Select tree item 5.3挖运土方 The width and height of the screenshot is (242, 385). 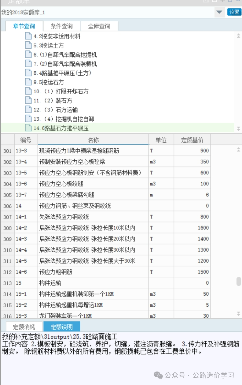tap(49, 46)
